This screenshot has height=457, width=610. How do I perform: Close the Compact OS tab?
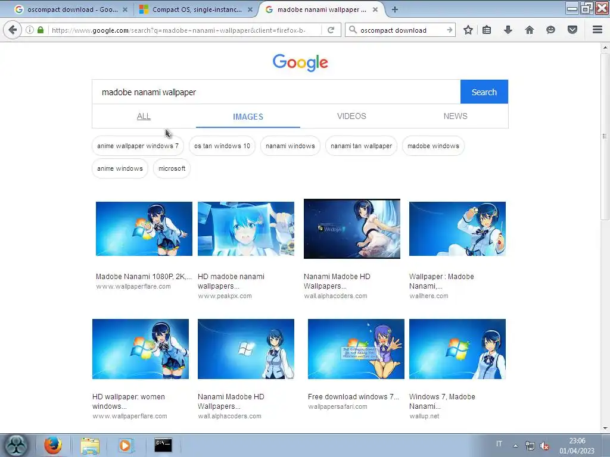pyautogui.click(x=250, y=10)
